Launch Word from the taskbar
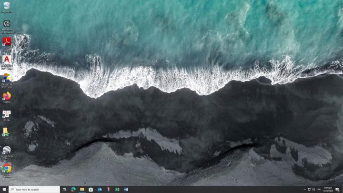Screen dimensions: 343x193 (126, 189)
